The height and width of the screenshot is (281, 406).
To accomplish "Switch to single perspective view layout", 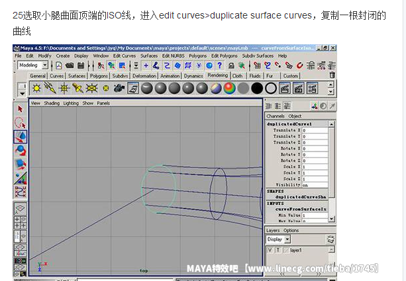I will click(x=20, y=209).
